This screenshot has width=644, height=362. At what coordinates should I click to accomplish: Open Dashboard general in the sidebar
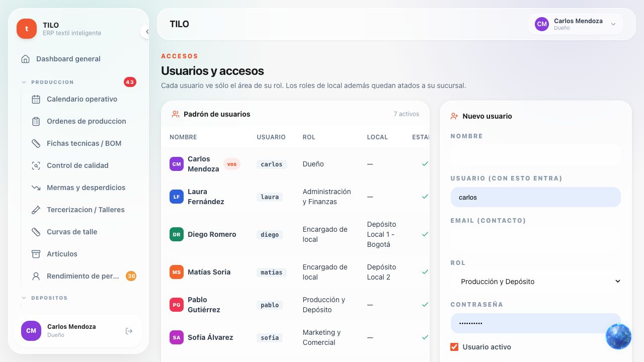click(x=78, y=59)
